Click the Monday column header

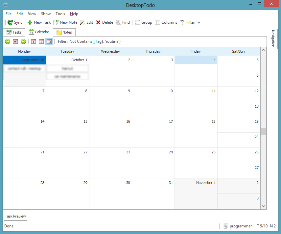click(24, 51)
